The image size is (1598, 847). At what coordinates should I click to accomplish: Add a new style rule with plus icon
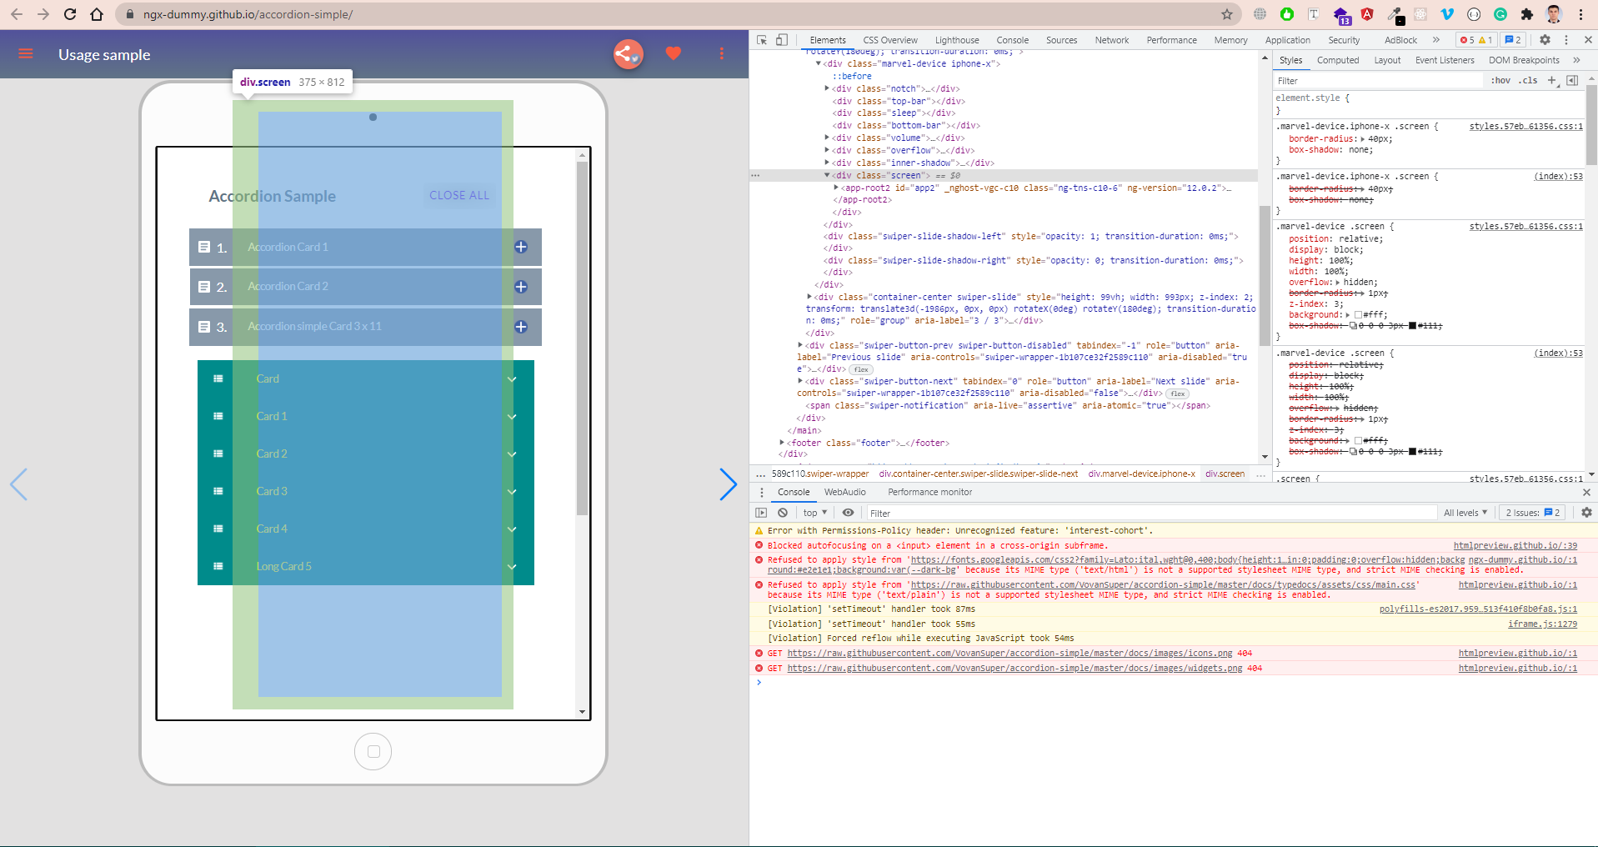click(x=1551, y=81)
